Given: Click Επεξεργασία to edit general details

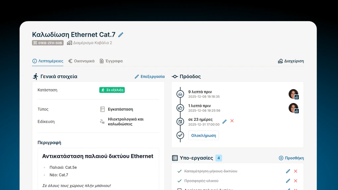Looking at the screenshot, I should tap(149, 76).
